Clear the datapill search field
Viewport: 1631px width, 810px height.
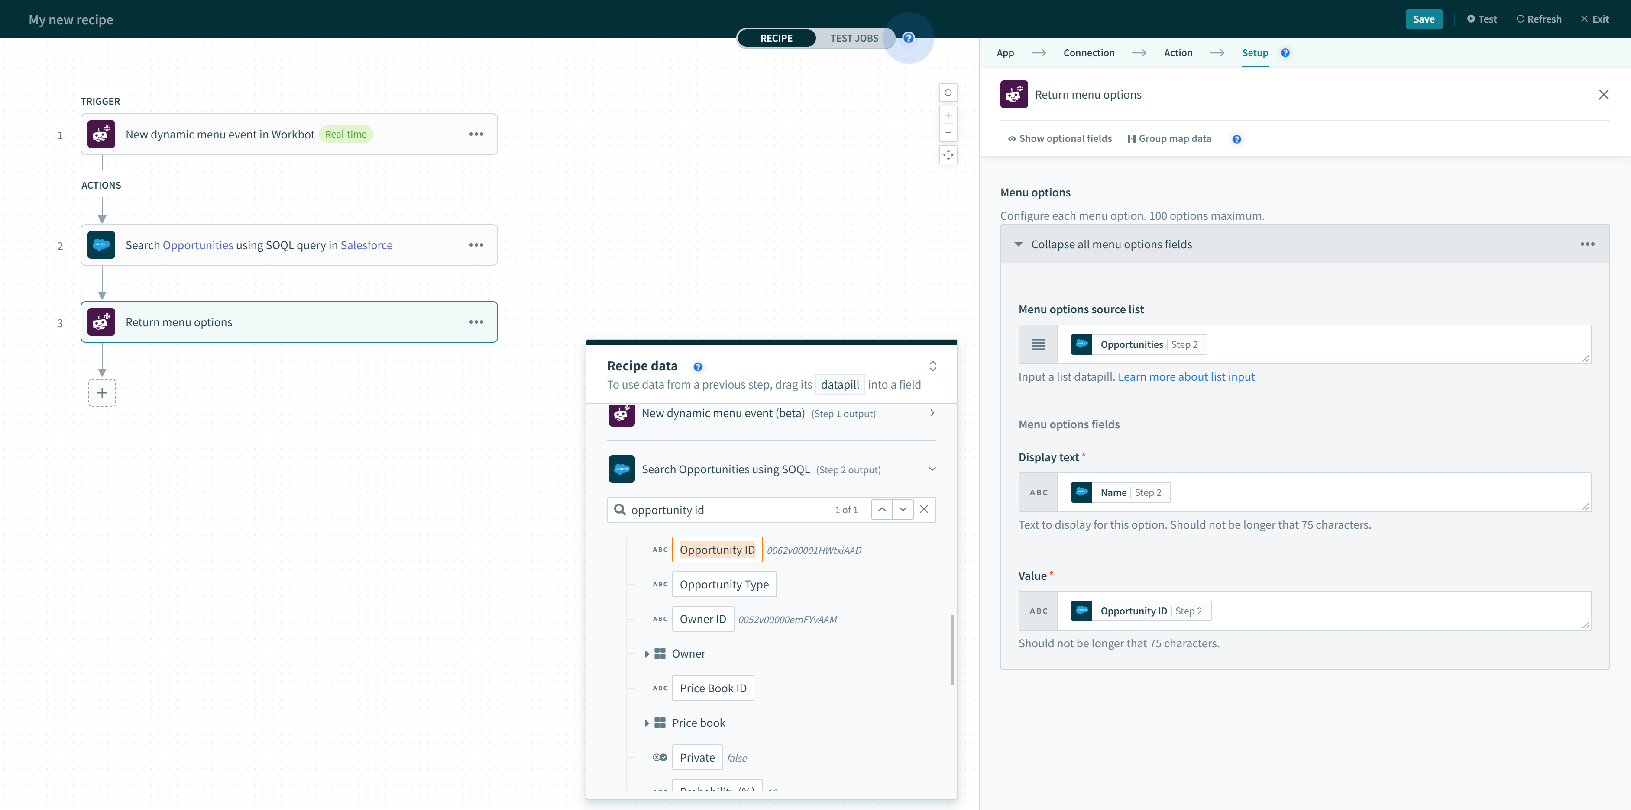(924, 509)
